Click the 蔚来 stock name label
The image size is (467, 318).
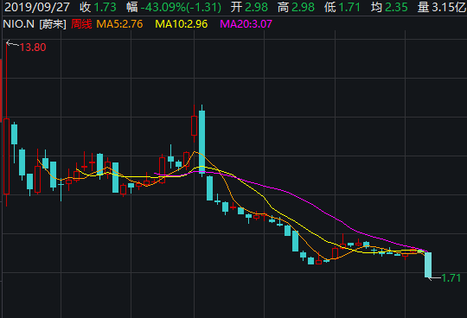click(x=53, y=24)
